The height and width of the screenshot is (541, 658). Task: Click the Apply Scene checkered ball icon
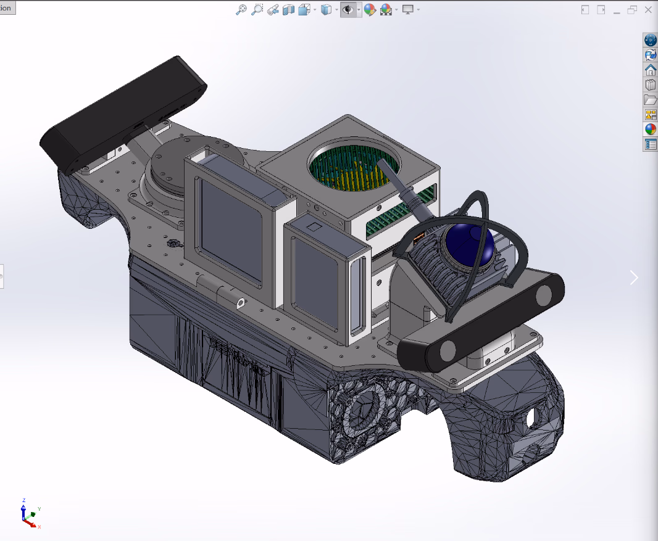(386, 10)
